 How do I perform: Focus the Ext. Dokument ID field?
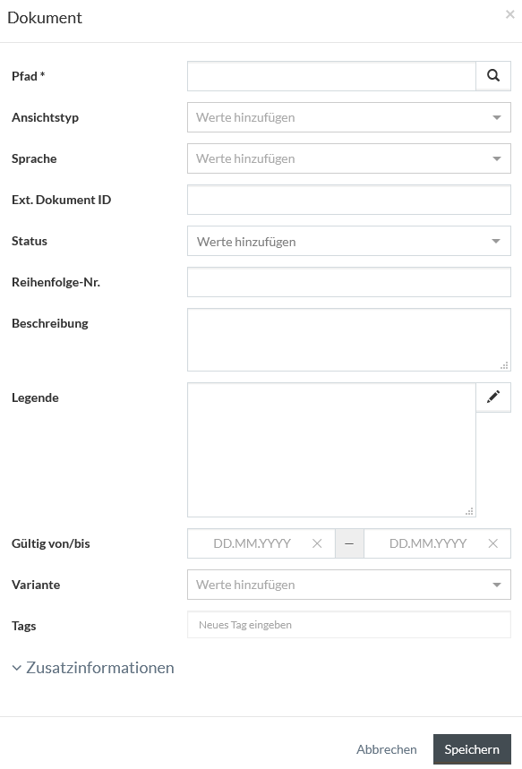coord(349,200)
